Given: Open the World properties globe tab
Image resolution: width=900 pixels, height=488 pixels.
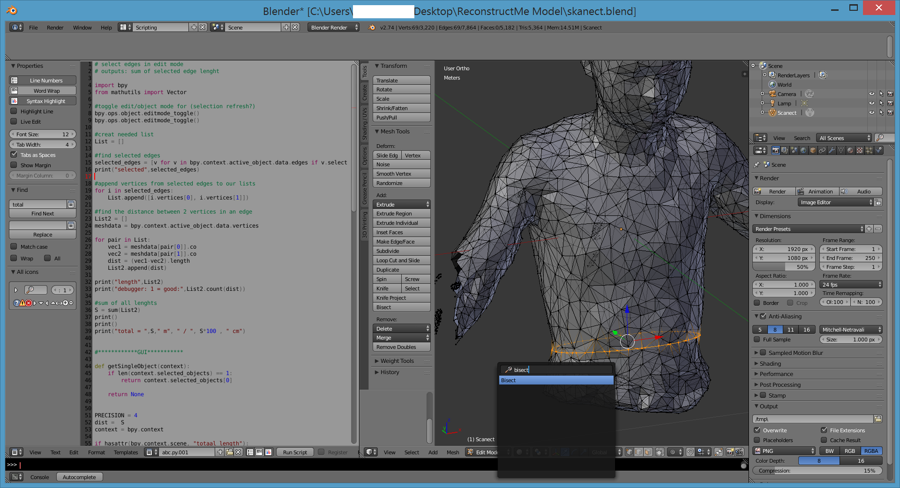Looking at the screenshot, I should pos(803,150).
